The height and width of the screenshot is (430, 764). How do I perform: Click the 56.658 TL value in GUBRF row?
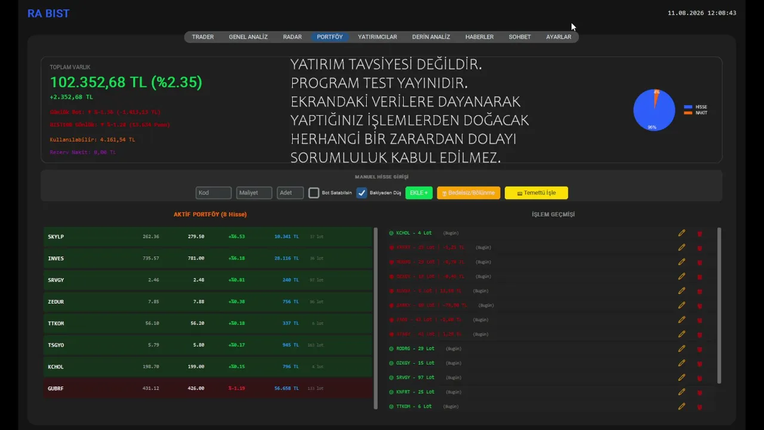(x=286, y=388)
